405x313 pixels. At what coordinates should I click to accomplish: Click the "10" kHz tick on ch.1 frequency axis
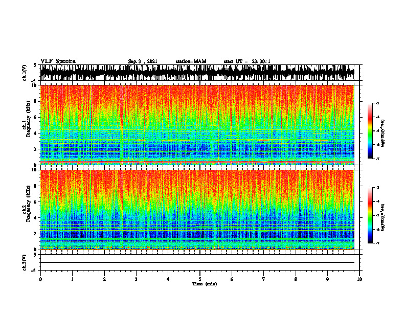[x=34, y=85]
